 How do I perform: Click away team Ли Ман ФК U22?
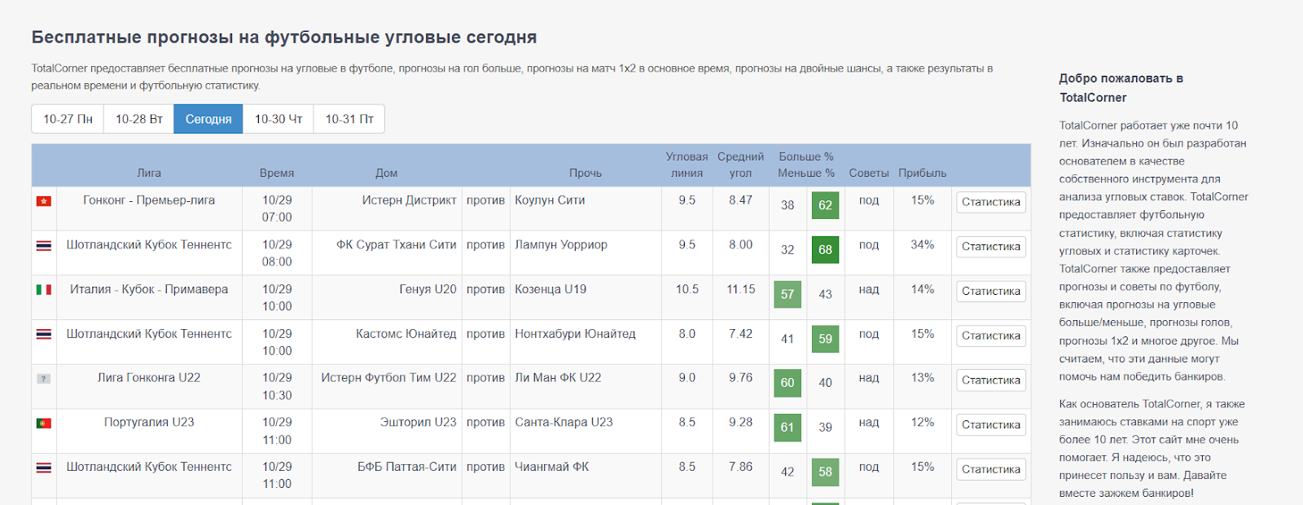pyautogui.click(x=558, y=378)
